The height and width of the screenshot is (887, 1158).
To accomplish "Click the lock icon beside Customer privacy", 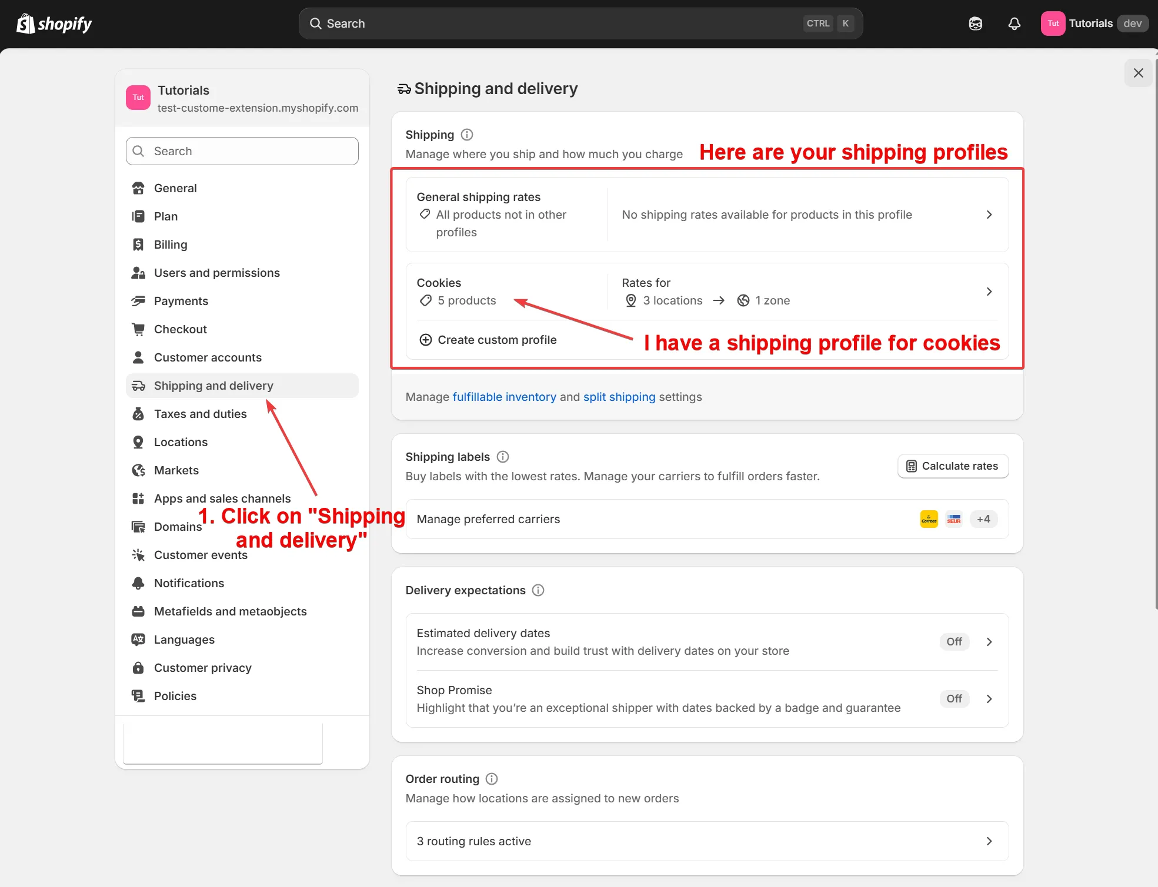I will pyautogui.click(x=138, y=668).
